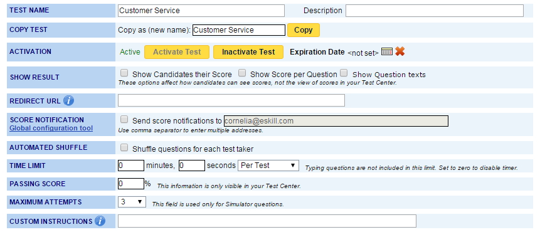Open the Expiration Date calendar icon

(x=387, y=51)
